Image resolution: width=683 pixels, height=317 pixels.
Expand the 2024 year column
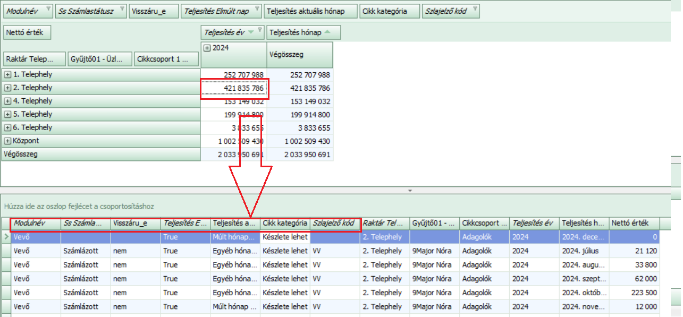pos(207,48)
